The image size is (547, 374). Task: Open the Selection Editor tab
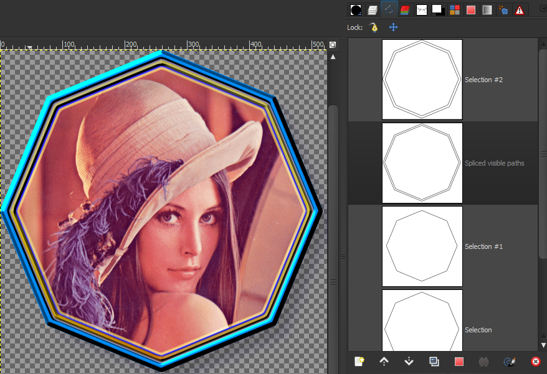(471, 10)
